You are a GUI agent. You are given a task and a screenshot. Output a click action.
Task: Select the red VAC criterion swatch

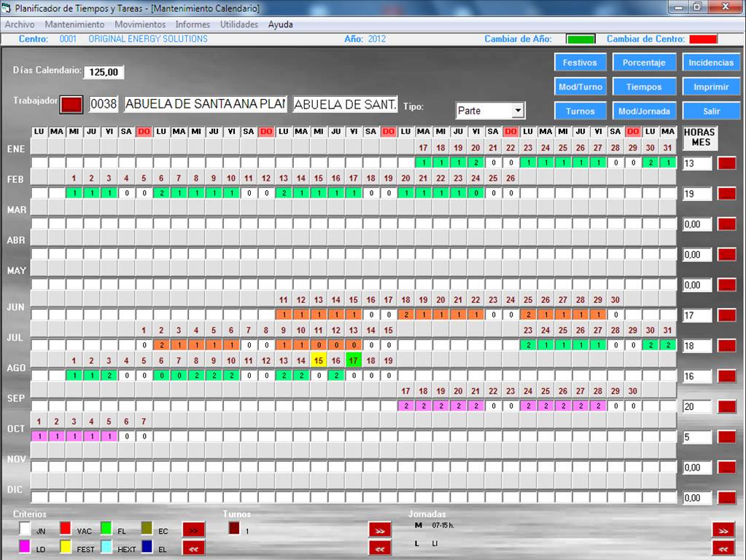coord(66,530)
